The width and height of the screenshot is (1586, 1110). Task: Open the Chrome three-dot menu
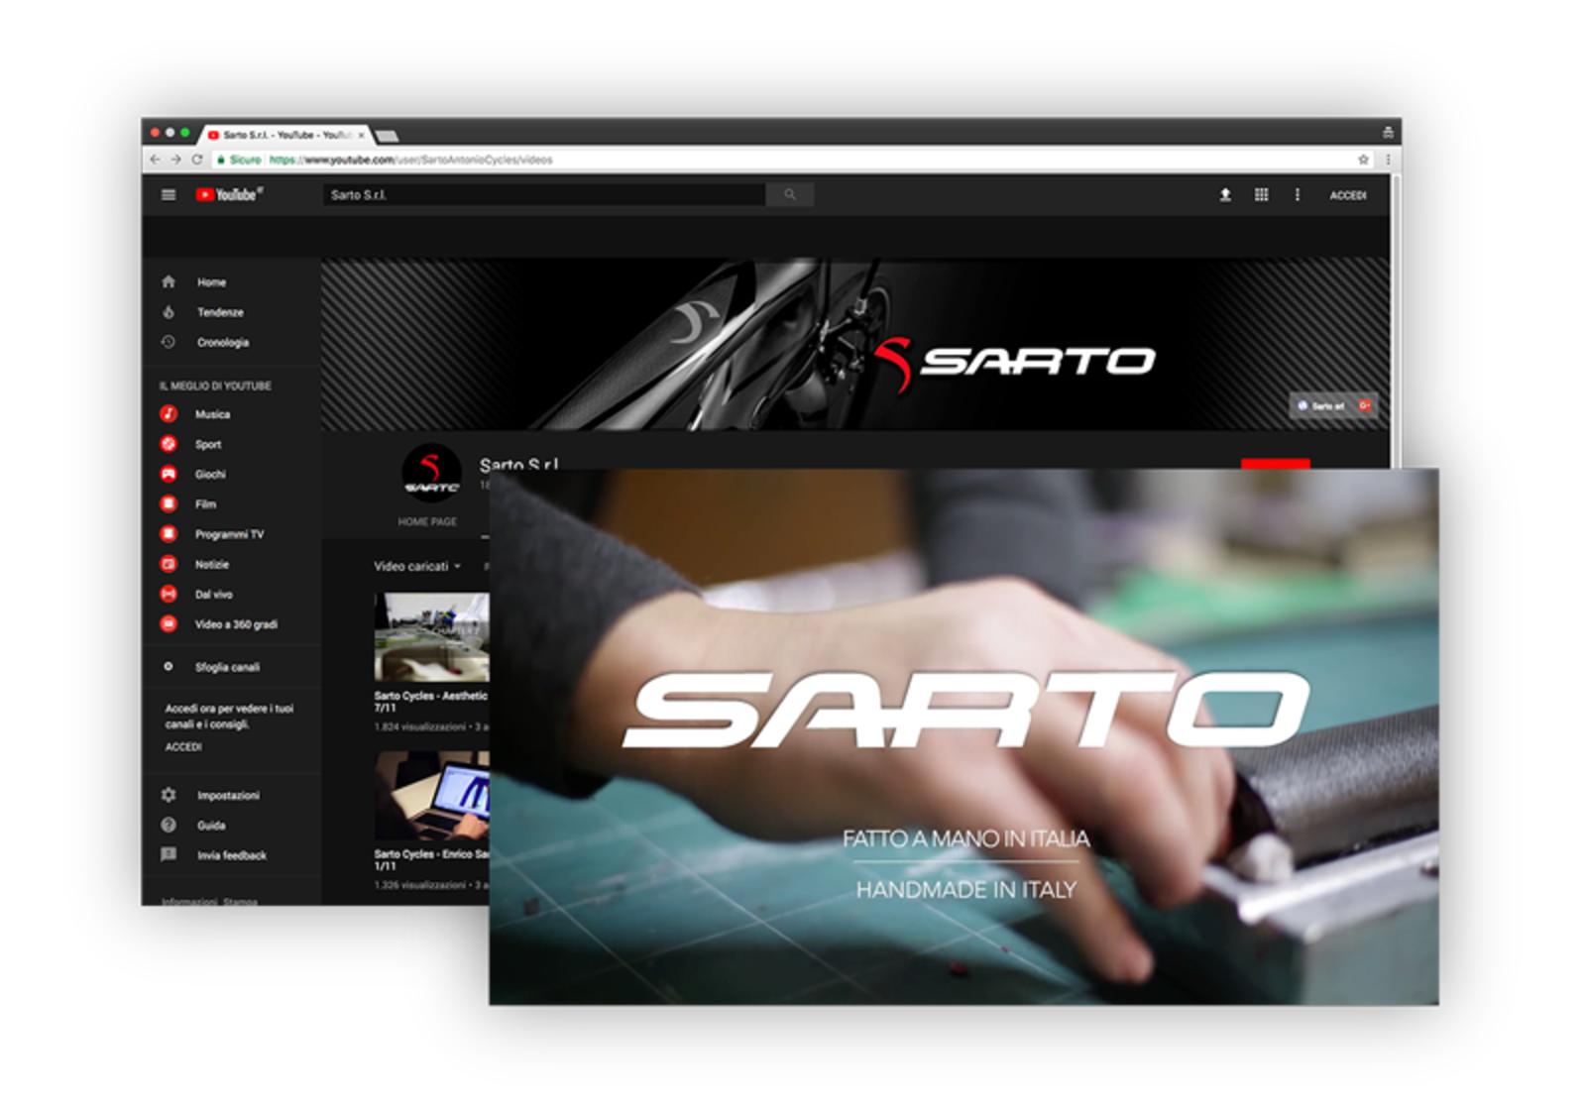tap(1388, 160)
